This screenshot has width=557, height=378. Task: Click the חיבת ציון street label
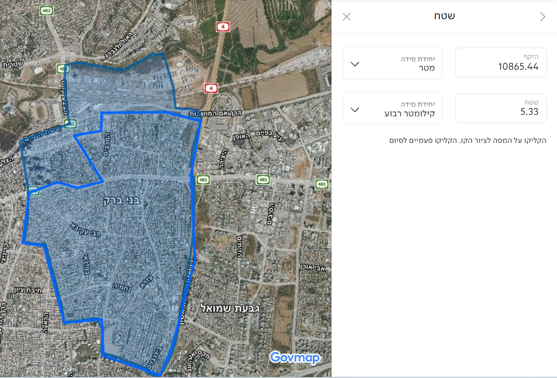click(28, 291)
